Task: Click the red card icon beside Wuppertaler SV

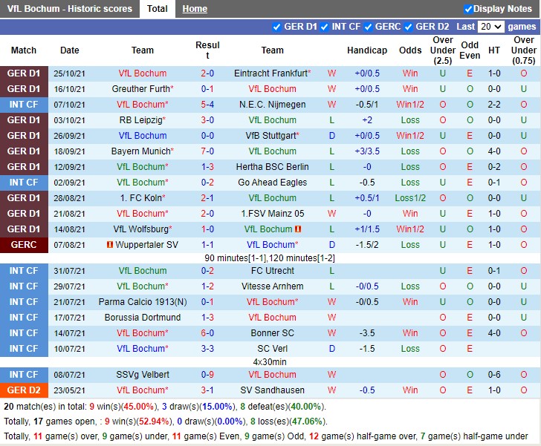Action: [x=109, y=245]
